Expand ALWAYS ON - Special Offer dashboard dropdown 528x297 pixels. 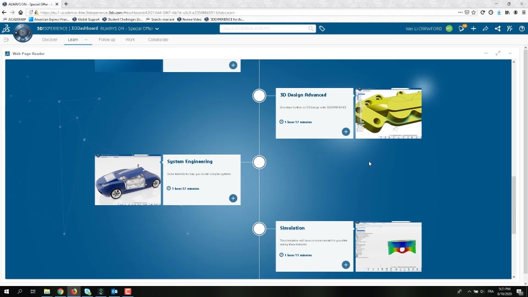[157, 29]
